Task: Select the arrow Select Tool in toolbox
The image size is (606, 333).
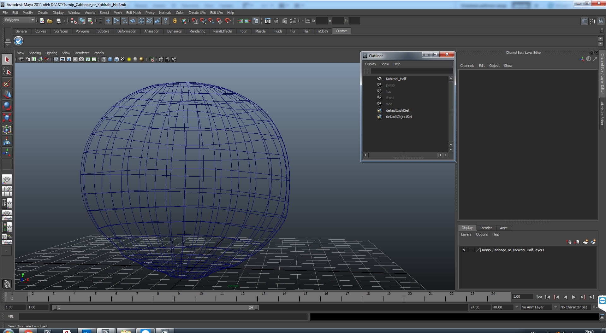Action: tap(7, 60)
